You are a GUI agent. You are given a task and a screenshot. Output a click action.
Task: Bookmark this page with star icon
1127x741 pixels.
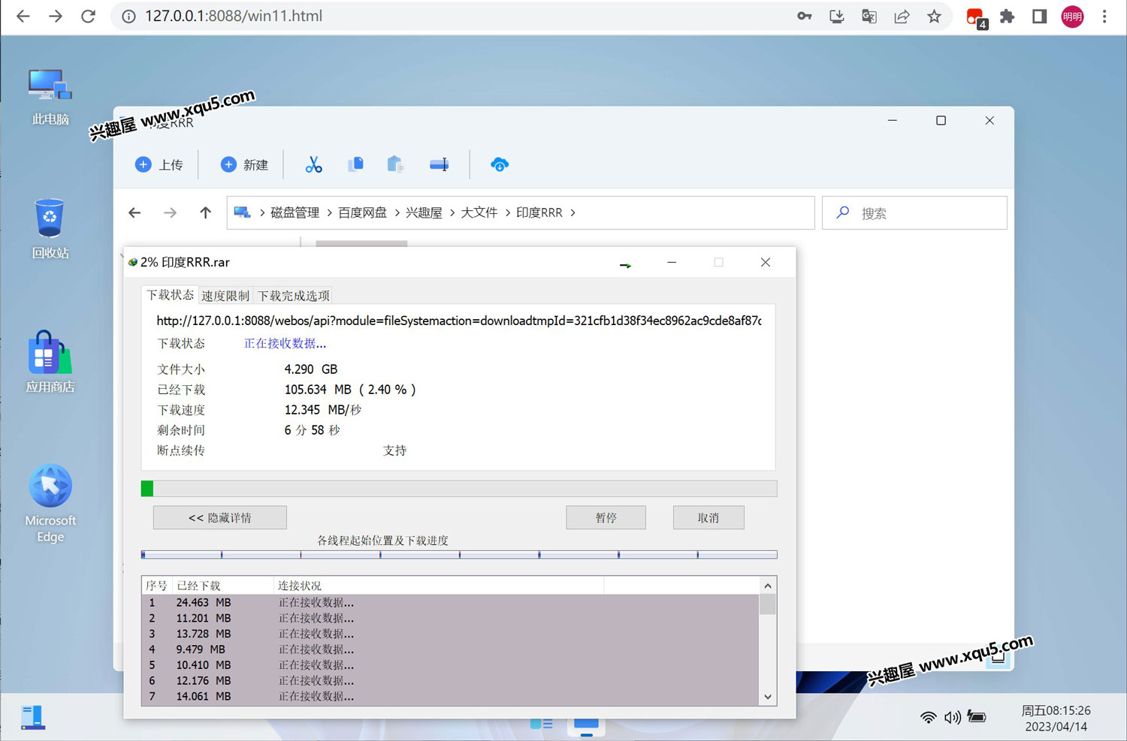tap(934, 16)
